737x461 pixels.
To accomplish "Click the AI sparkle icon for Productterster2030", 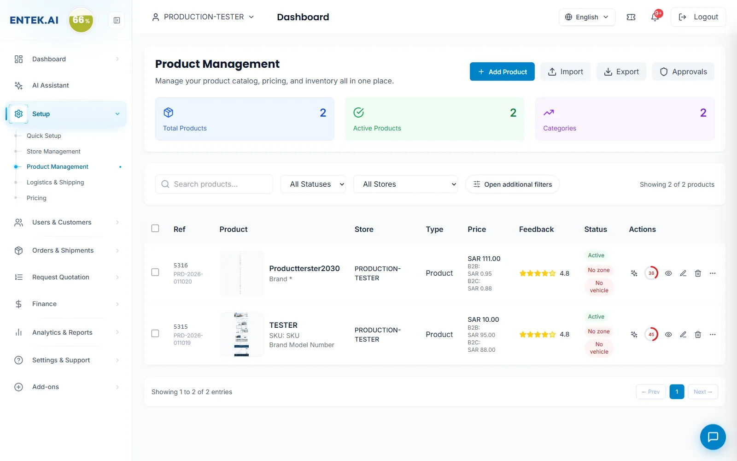I will click(634, 273).
